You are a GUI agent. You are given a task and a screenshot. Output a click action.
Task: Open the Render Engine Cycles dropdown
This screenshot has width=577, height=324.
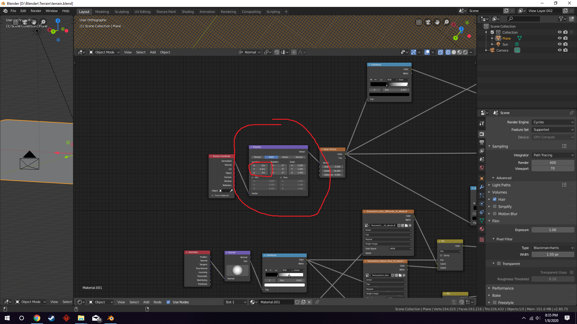[553, 122]
